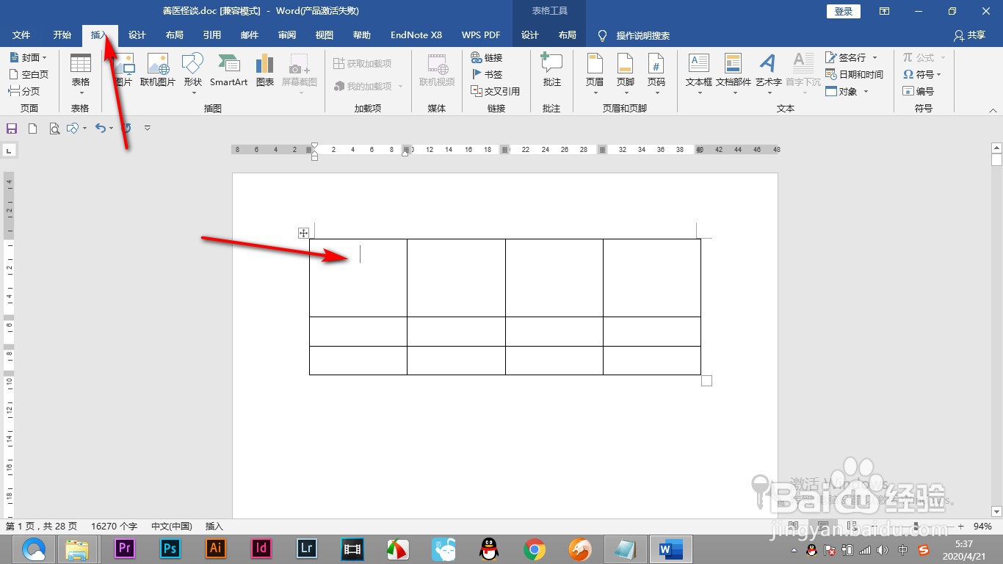Image resolution: width=1003 pixels, height=564 pixels.
Task: Save the document from quick access toolbar
Action: pos(12,128)
